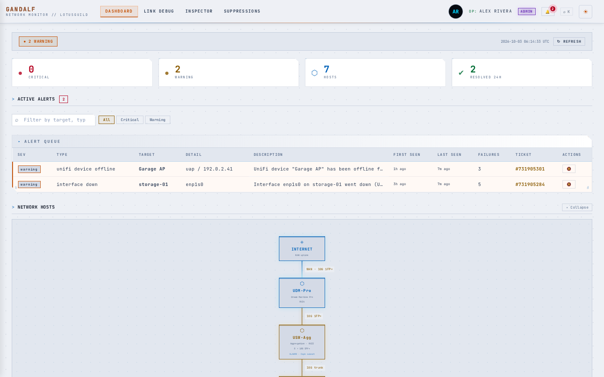The width and height of the screenshot is (604, 377).
Task: Select the INTERNET node in the topology
Action: (x=302, y=249)
